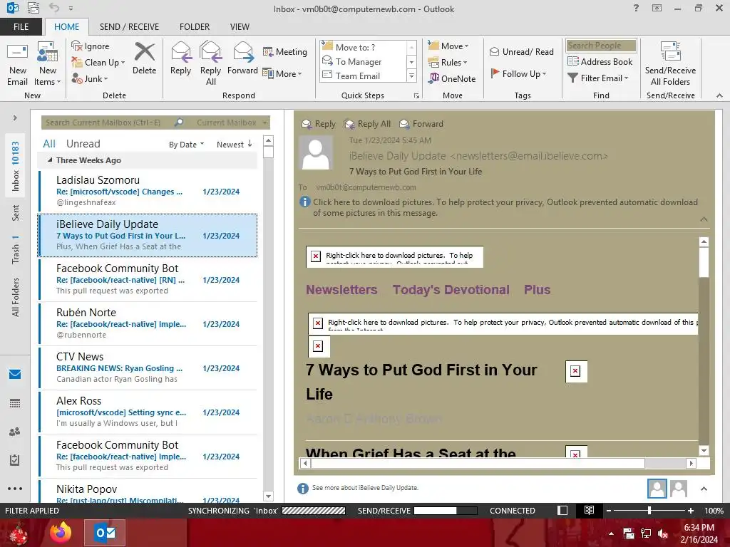Click zoom slider handle
730x547 pixels.
click(x=649, y=510)
